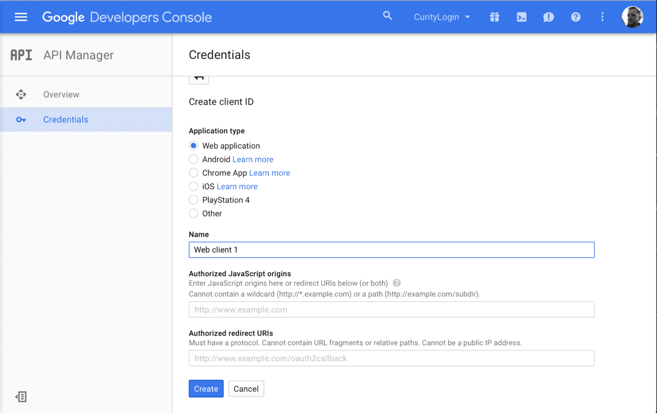Click the key icon next to Credentials

(21, 119)
